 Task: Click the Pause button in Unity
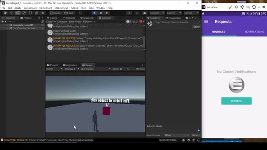tap(101, 13)
